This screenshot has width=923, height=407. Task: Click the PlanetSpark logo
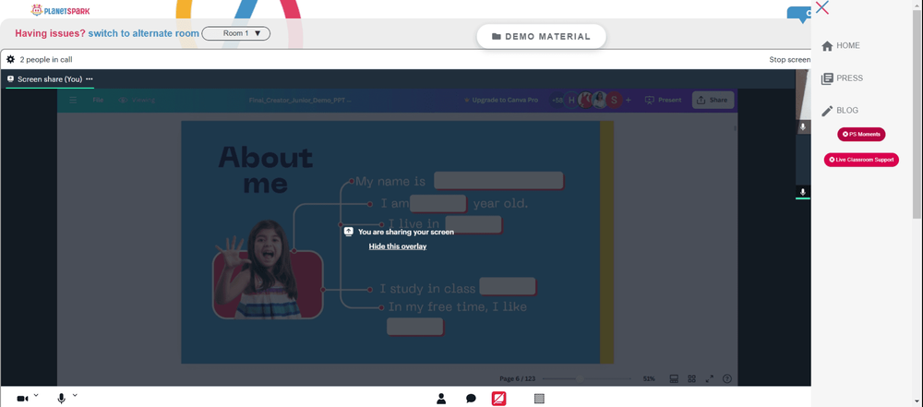pyautogui.click(x=61, y=10)
